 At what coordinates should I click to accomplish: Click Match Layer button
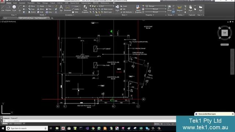[x=106, y=12]
